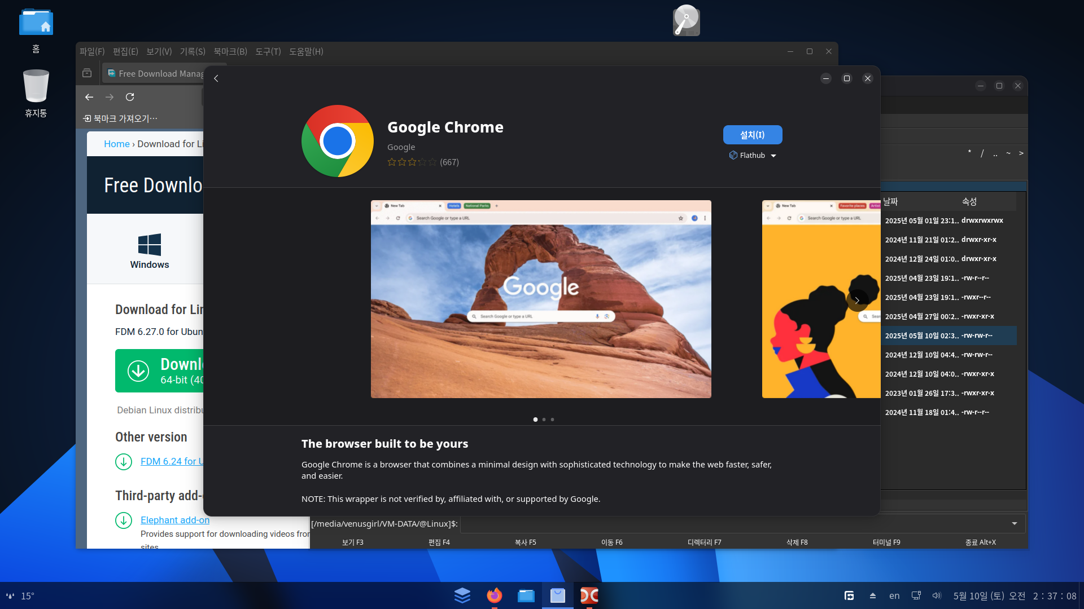Open the file manager taskbar icon
The height and width of the screenshot is (609, 1084).
click(526, 595)
